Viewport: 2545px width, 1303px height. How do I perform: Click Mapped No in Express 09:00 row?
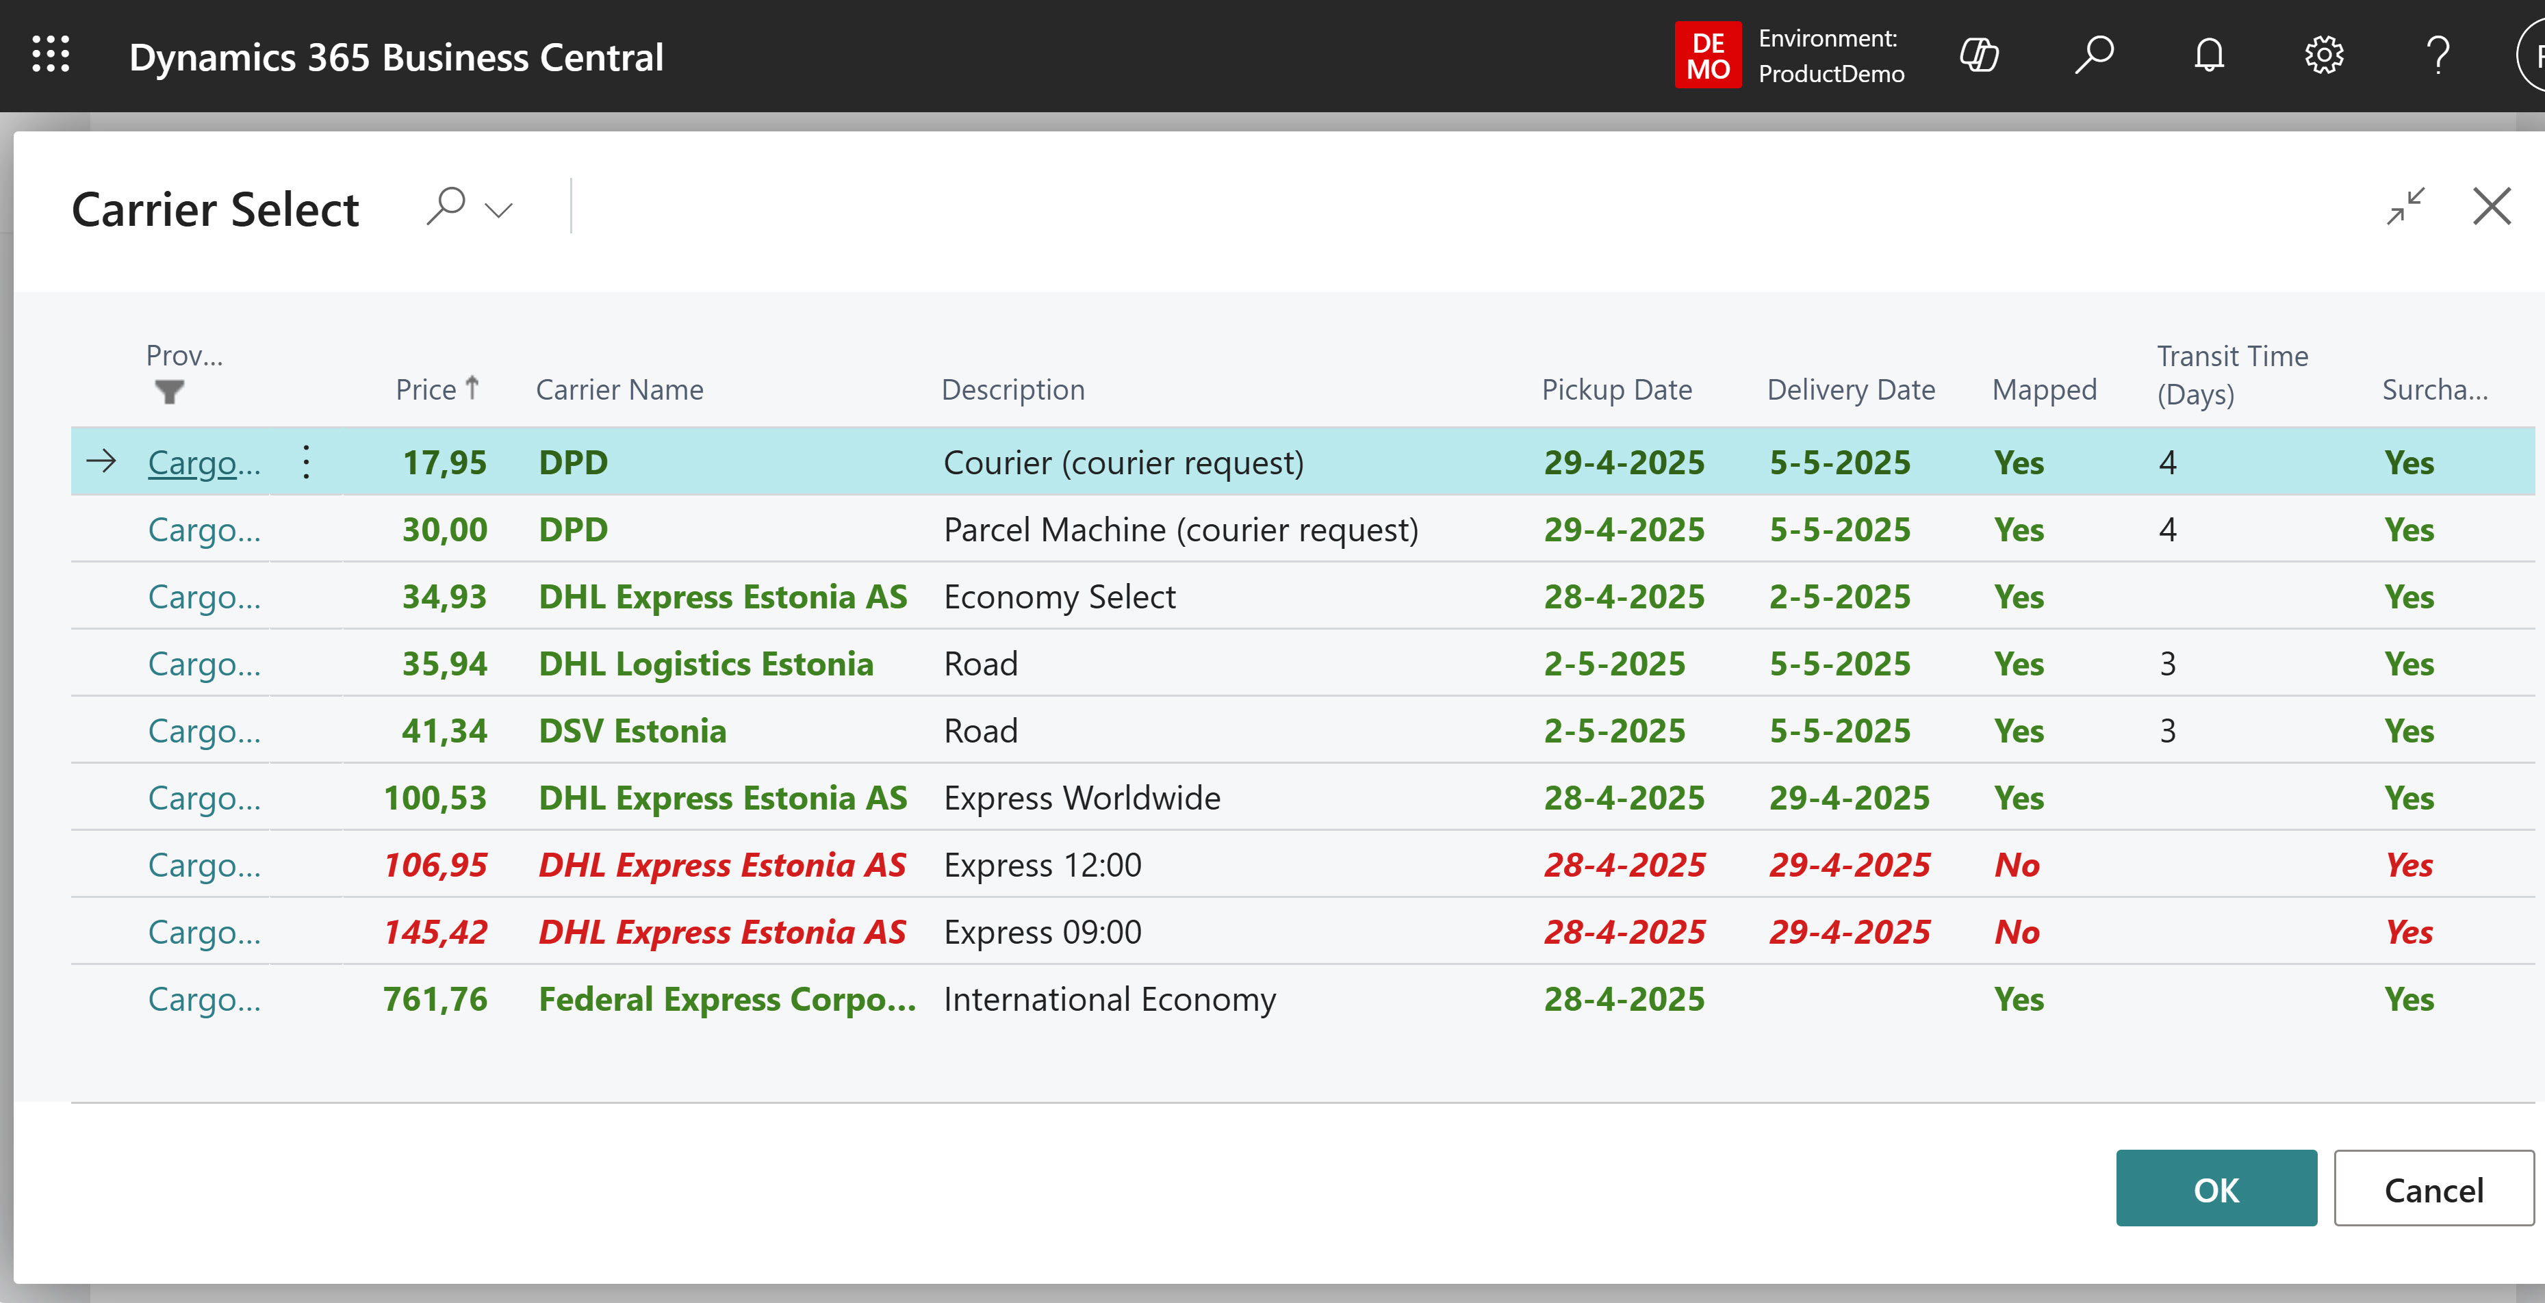pos(2017,933)
